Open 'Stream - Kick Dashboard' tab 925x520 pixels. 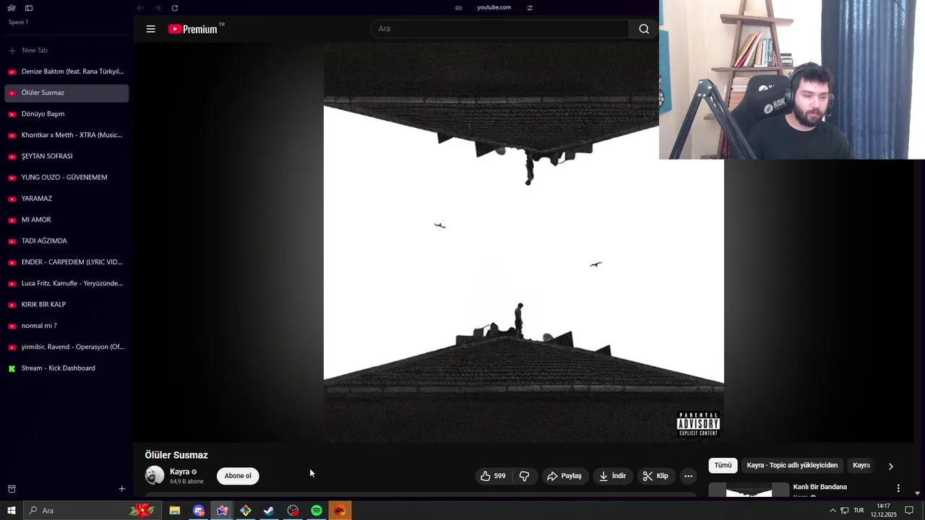coord(66,368)
